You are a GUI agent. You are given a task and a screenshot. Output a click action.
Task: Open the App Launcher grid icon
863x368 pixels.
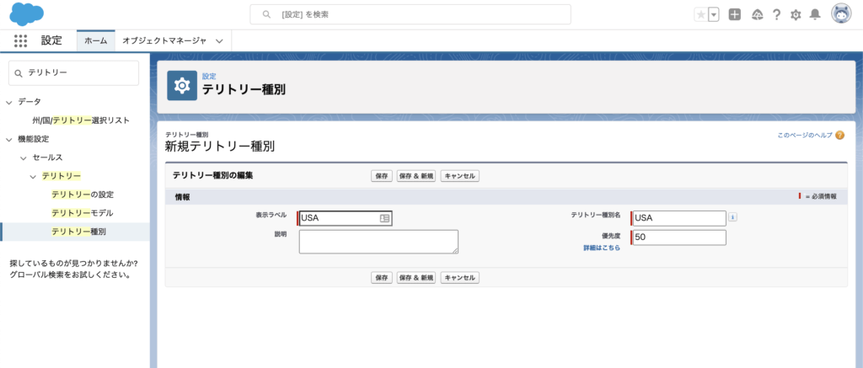(x=21, y=40)
